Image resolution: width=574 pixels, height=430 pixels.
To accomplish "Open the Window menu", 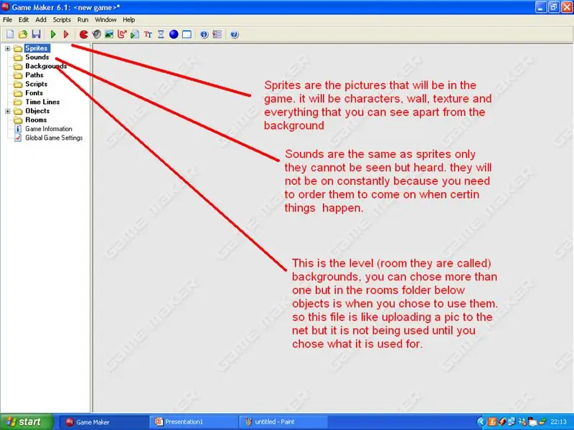I will pos(105,20).
